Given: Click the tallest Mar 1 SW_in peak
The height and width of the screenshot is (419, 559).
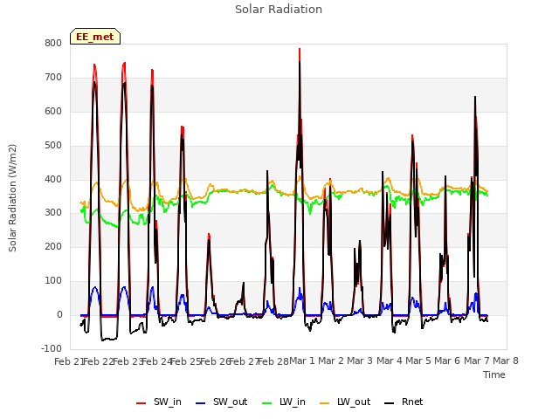Looking at the screenshot, I should pos(300,49).
